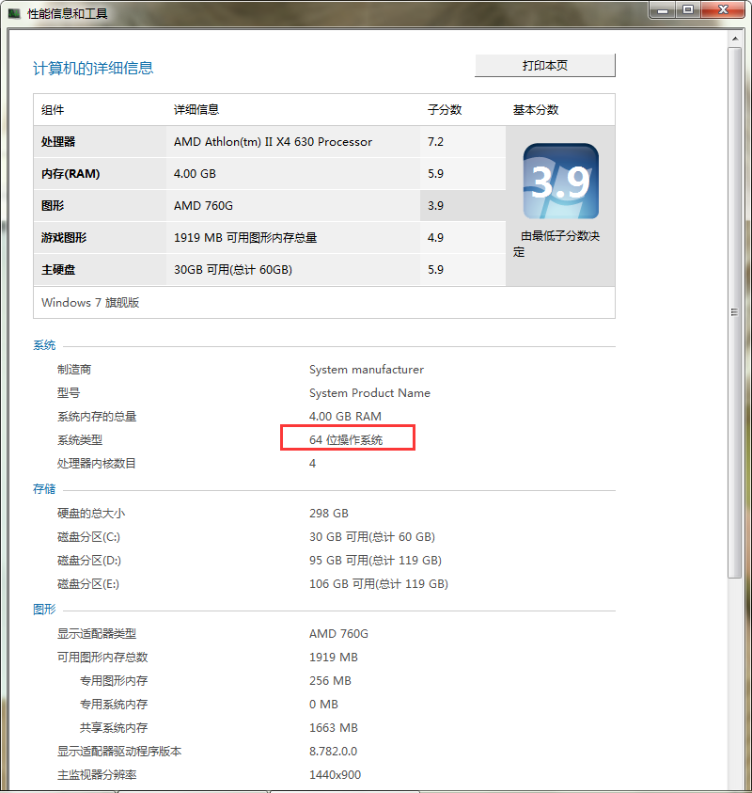This screenshot has height=793, width=752.
Task: Click the Windows 7 旗舰版 text
Action: click(x=90, y=303)
